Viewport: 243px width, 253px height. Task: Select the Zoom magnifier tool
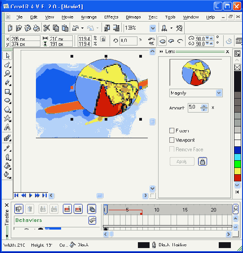pos(7,73)
